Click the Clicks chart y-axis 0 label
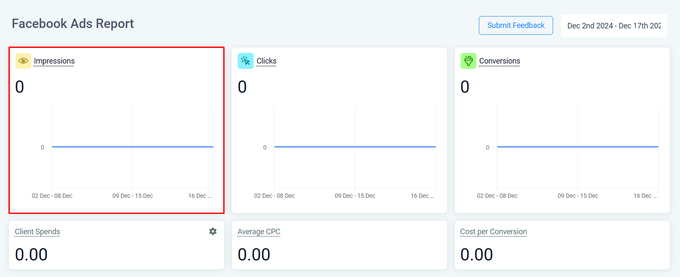This screenshot has width=680, height=277. click(265, 147)
